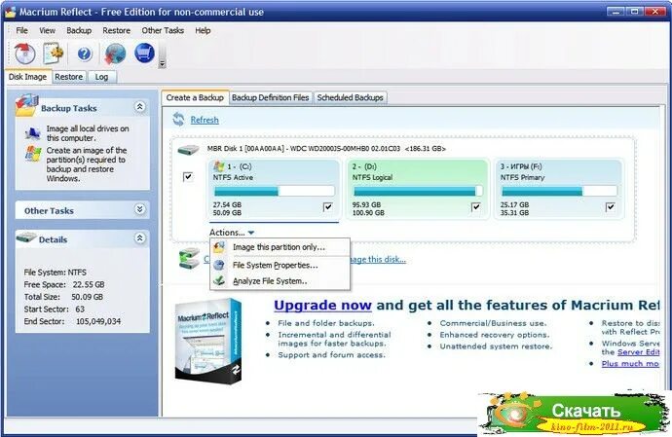The width and height of the screenshot is (672, 437).
Task: Click the globe update toolbar icon
Action: 115,54
